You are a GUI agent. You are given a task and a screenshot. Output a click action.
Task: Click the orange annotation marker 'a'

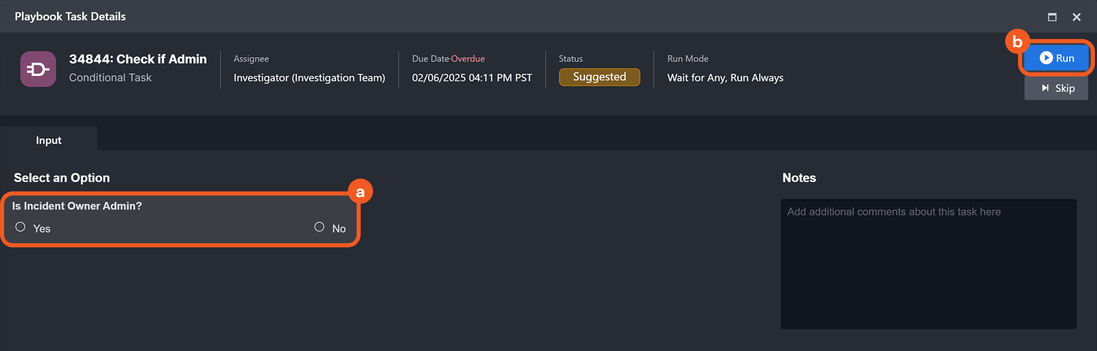[360, 192]
